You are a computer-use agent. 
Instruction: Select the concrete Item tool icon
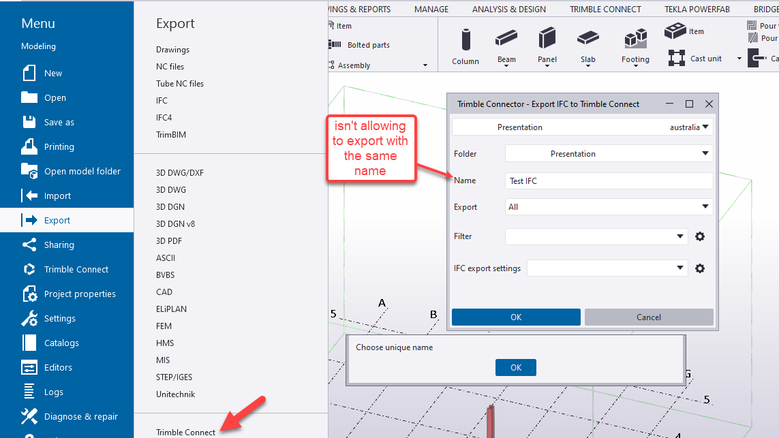tap(675, 31)
